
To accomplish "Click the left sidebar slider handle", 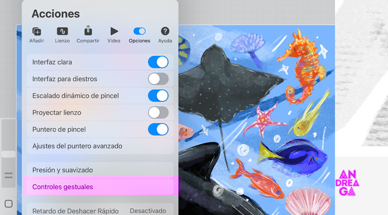I will point(9,154).
